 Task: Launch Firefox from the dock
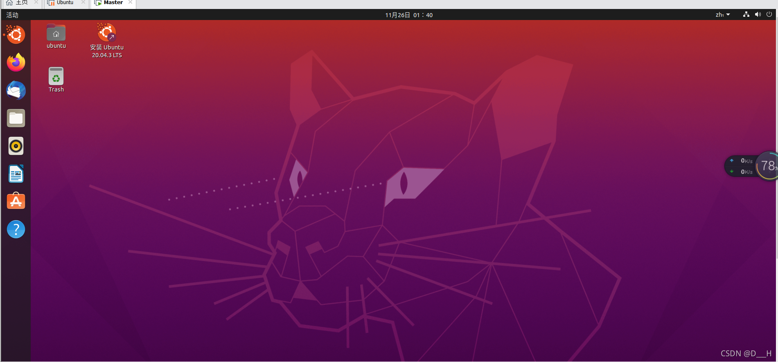[x=16, y=63]
